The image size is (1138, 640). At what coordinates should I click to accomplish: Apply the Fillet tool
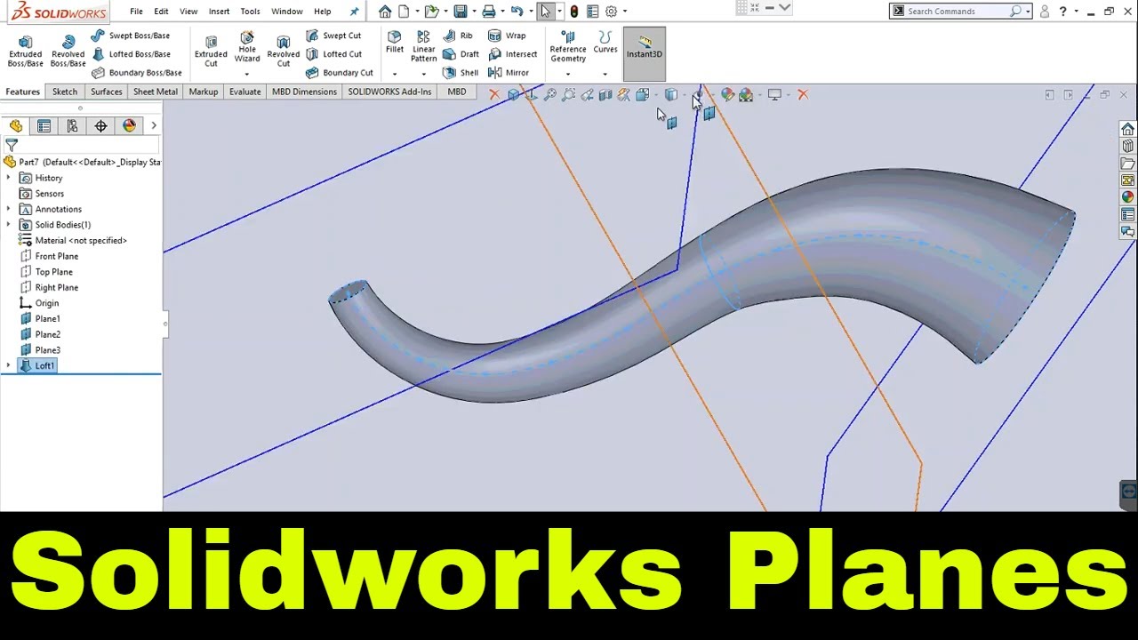pyautogui.click(x=395, y=42)
